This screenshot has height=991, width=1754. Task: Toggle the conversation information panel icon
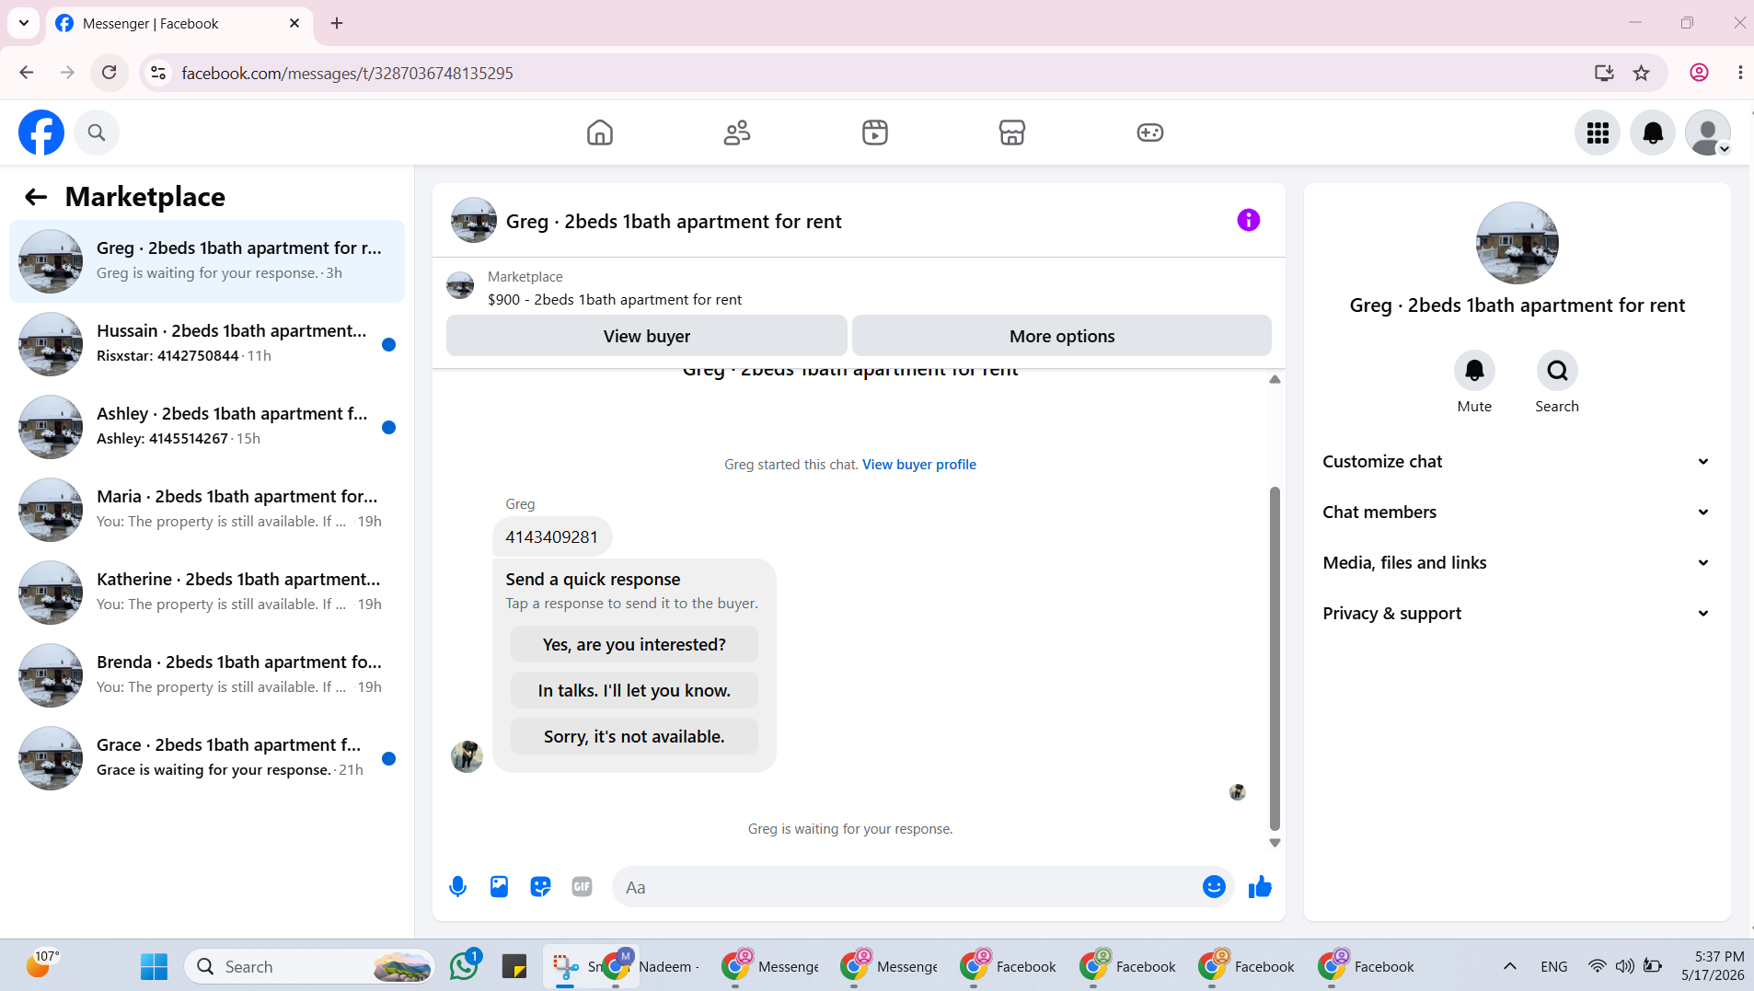[1248, 220]
